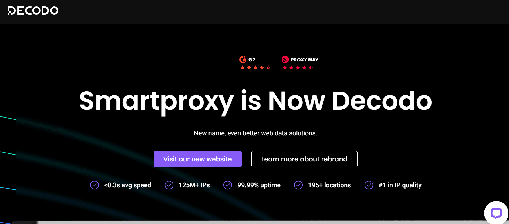Click the checkmark icon beside 99.99% uptime
The width and height of the screenshot is (509, 224).
228,185
